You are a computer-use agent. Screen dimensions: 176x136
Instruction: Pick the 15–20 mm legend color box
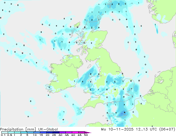tap(43, 132)
